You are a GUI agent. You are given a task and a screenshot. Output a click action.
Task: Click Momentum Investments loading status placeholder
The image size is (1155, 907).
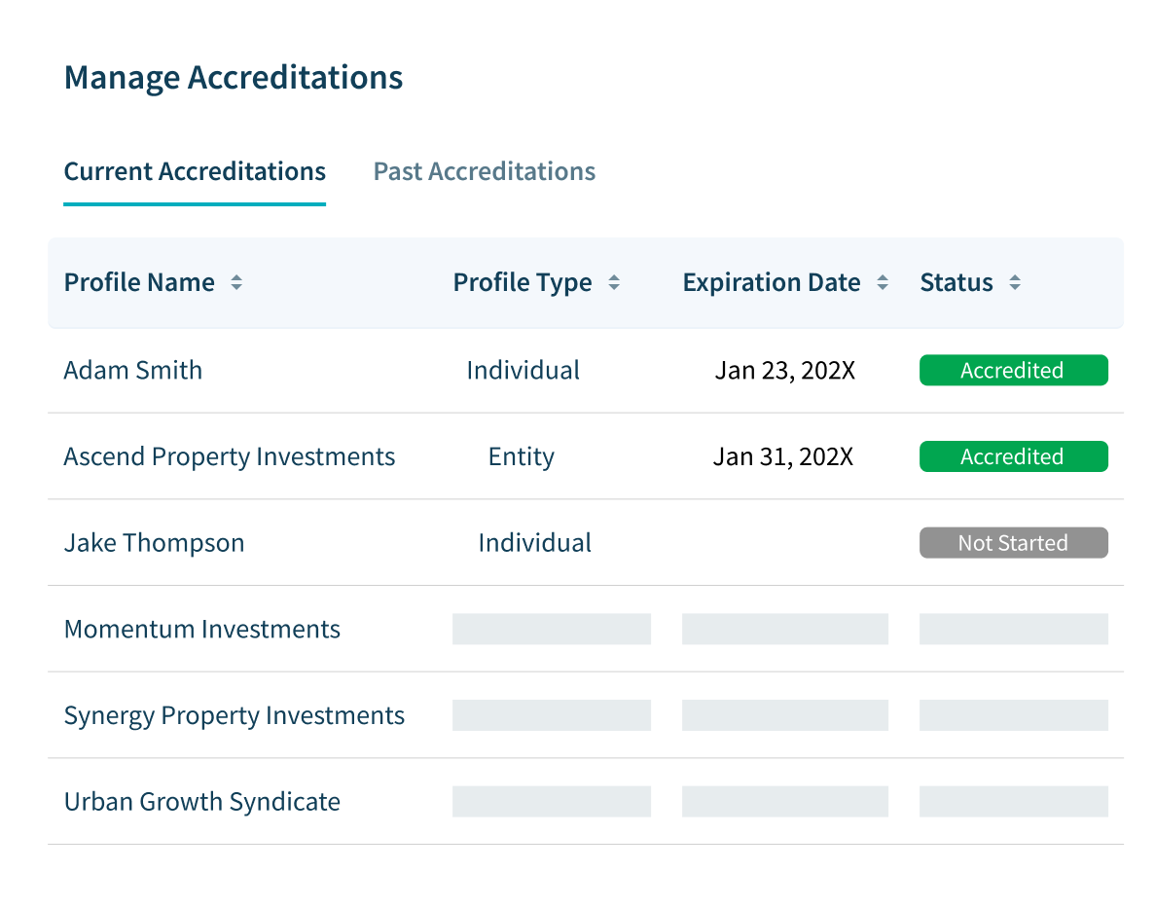point(1014,630)
